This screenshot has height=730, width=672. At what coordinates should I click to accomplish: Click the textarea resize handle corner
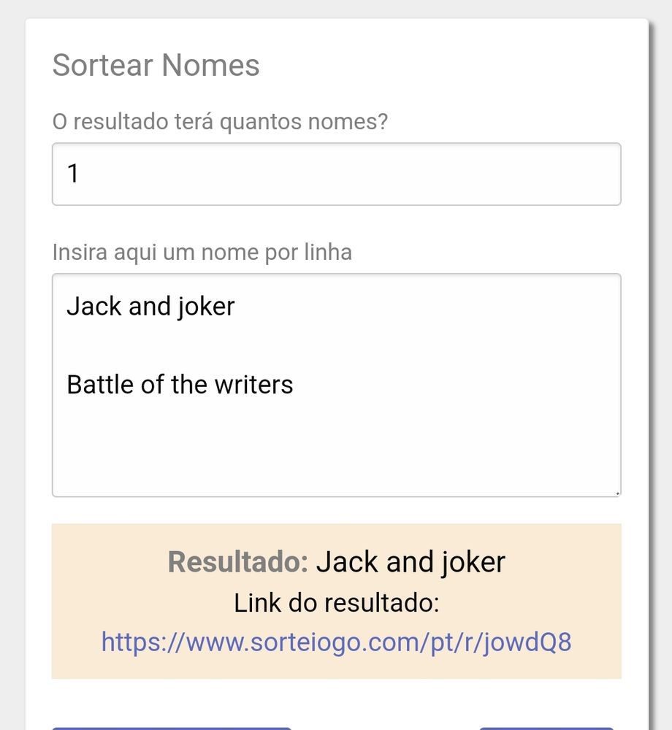(x=617, y=493)
